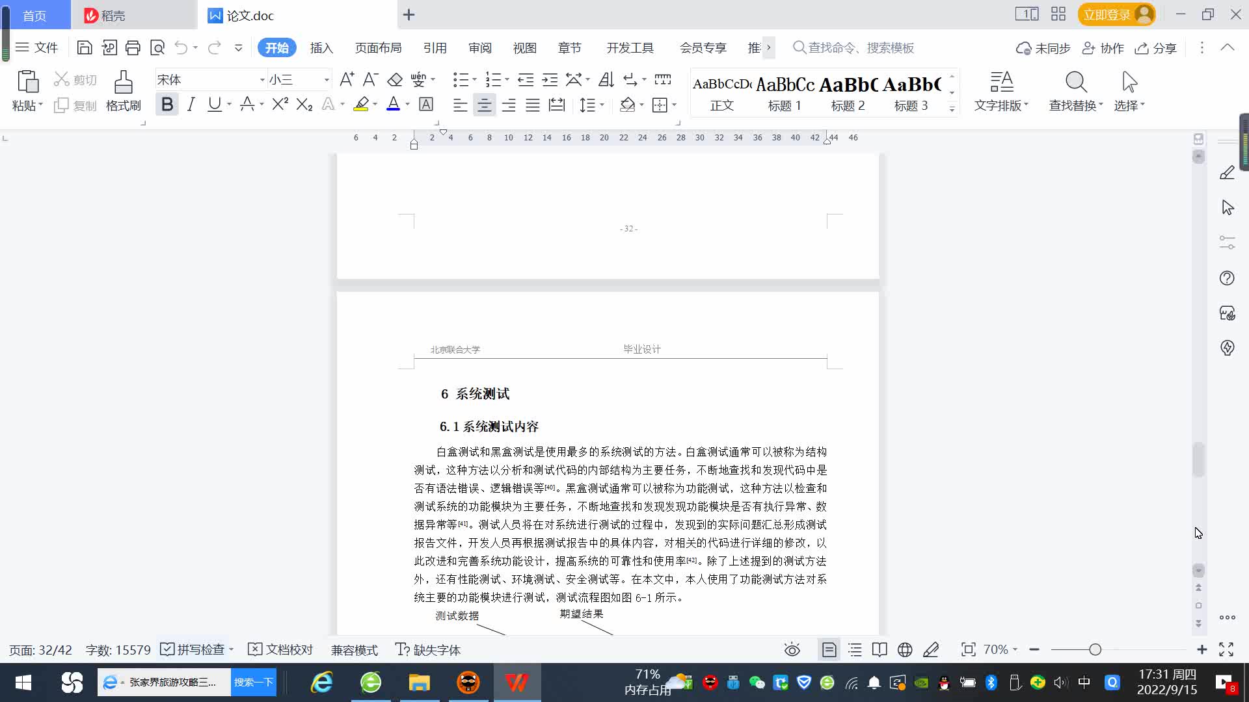Open the 文件 menu
Image resolution: width=1249 pixels, height=702 pixels.
(x=37, y=47)
